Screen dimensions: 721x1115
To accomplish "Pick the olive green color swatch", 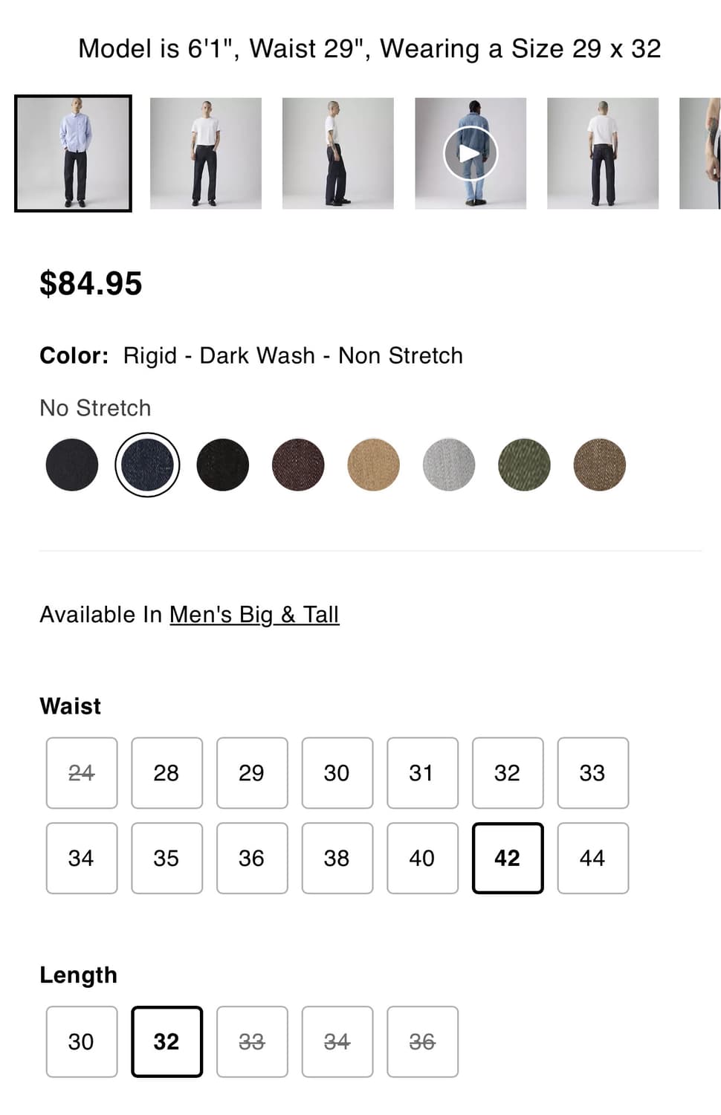I will pyautogui.click(x=524, y=465).
